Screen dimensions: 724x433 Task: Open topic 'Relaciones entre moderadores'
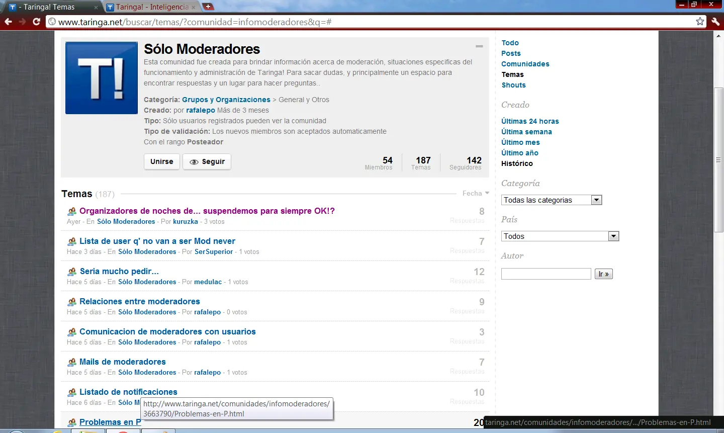(x=140, y=301)
